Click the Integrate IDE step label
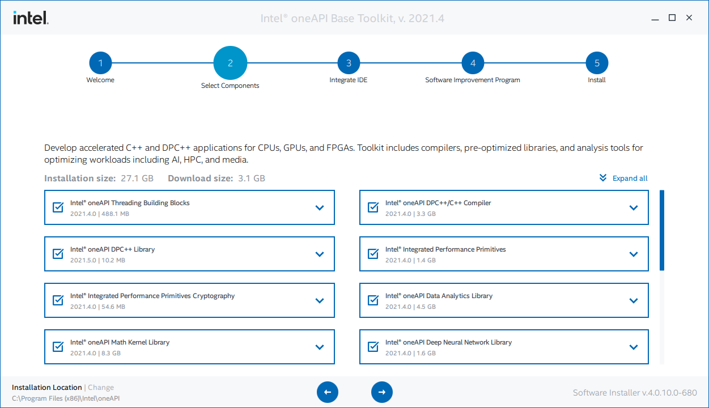This screenshot has height=408, width=709. 349,80
